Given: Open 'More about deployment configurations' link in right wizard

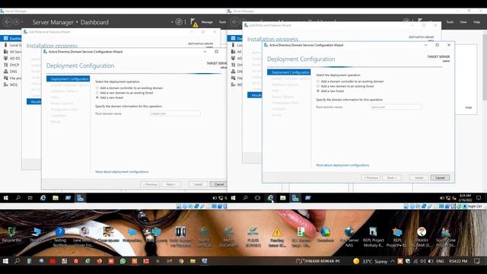Looking at the screenshot, I should tap(342, 165).
